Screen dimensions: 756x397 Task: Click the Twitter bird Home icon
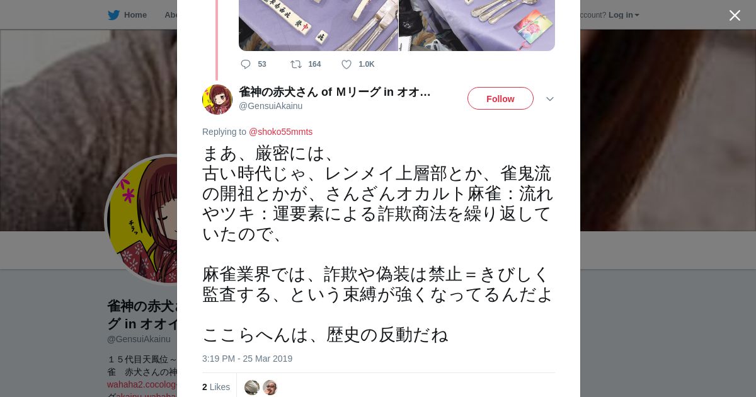pos(113,14)
